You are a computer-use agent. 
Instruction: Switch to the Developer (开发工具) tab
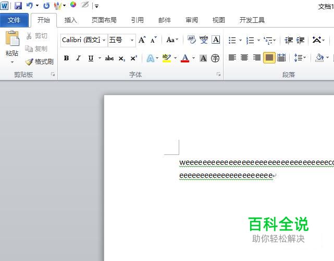click(x=252, y=20)
